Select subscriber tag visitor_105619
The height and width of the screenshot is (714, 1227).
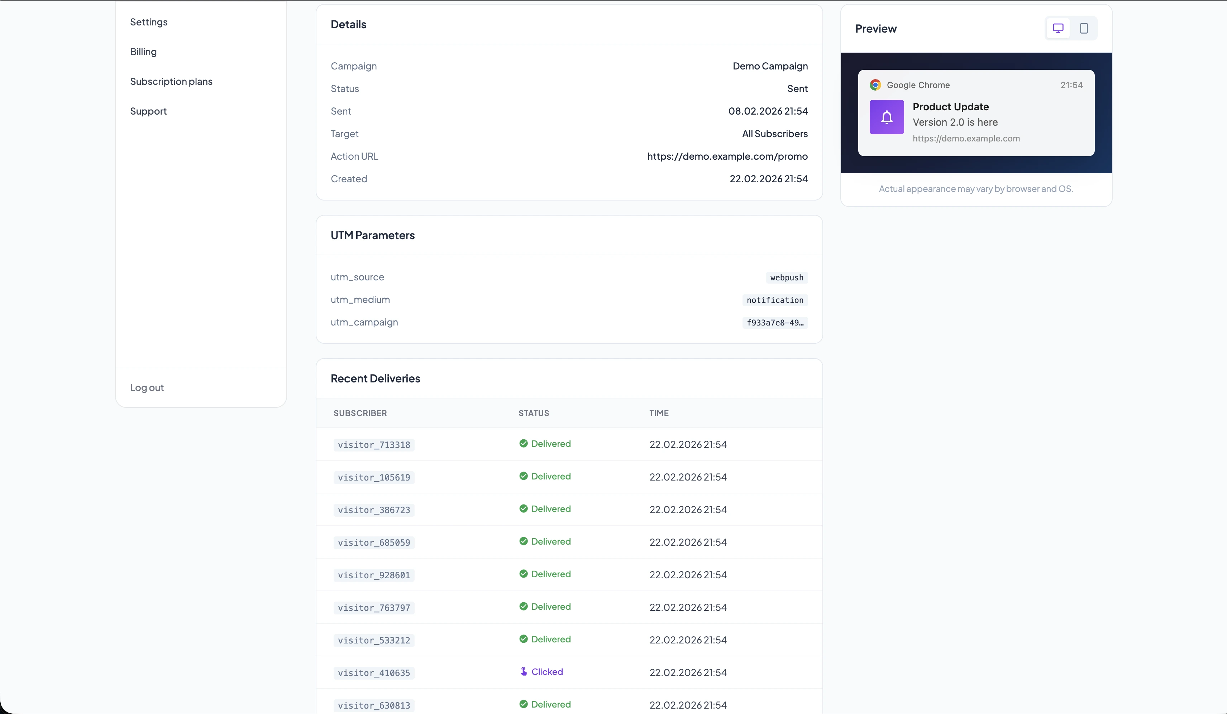(373, 478)
